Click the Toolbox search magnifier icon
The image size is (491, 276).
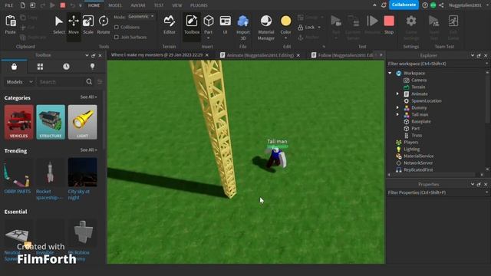point(89,82)
